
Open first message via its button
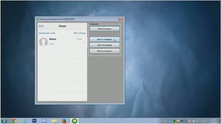pos(105,45)
